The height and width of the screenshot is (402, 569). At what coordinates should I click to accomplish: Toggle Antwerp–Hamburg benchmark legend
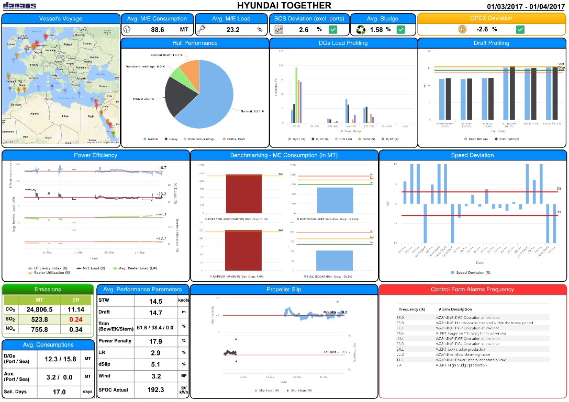tap(236, 277)
